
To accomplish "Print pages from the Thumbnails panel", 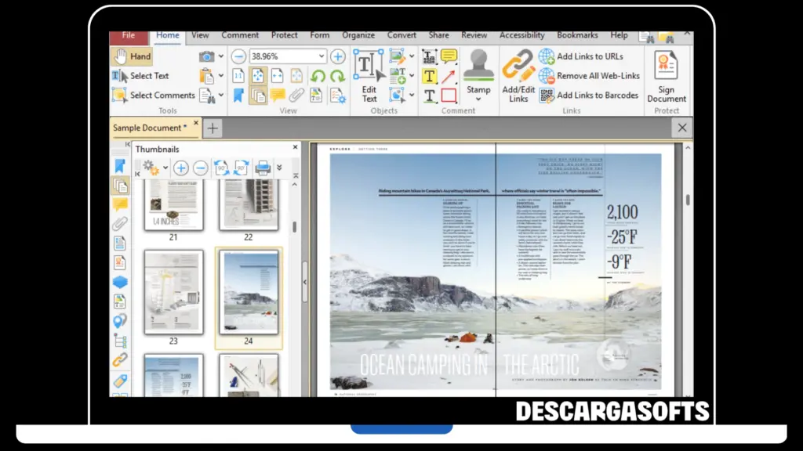I will [263, 168].
